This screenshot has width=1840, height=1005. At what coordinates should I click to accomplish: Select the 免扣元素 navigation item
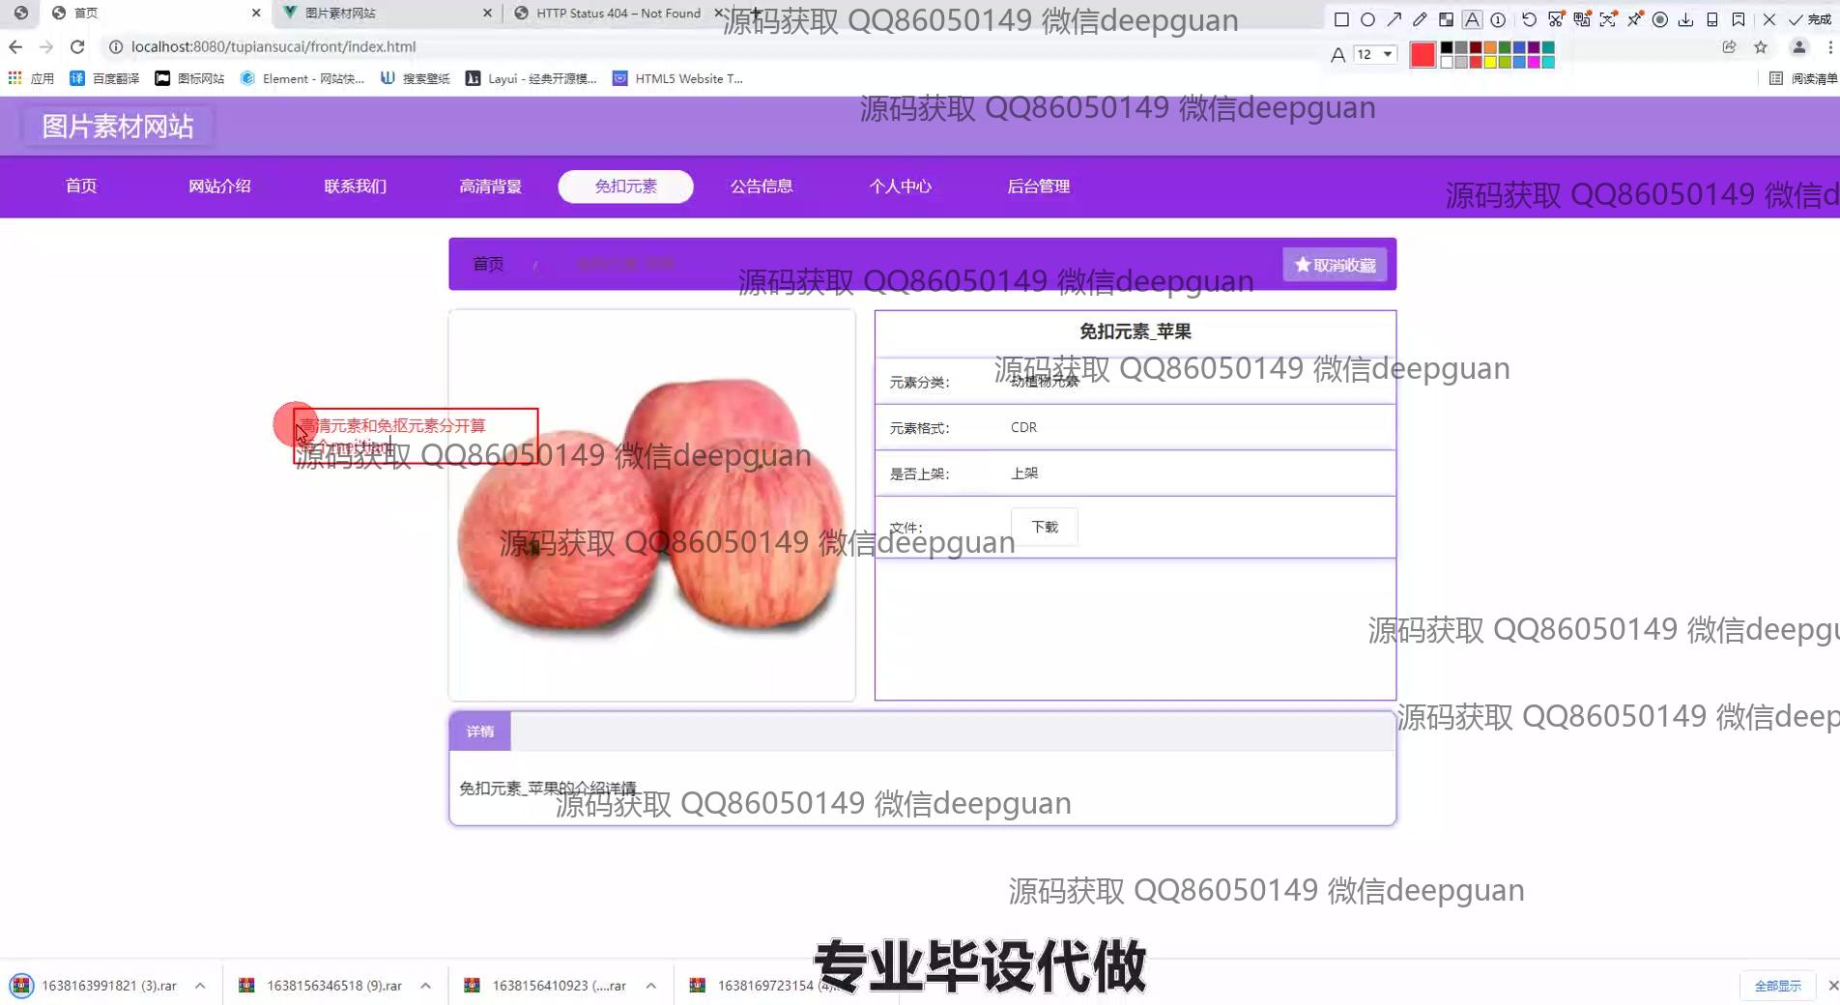point(625,187)
